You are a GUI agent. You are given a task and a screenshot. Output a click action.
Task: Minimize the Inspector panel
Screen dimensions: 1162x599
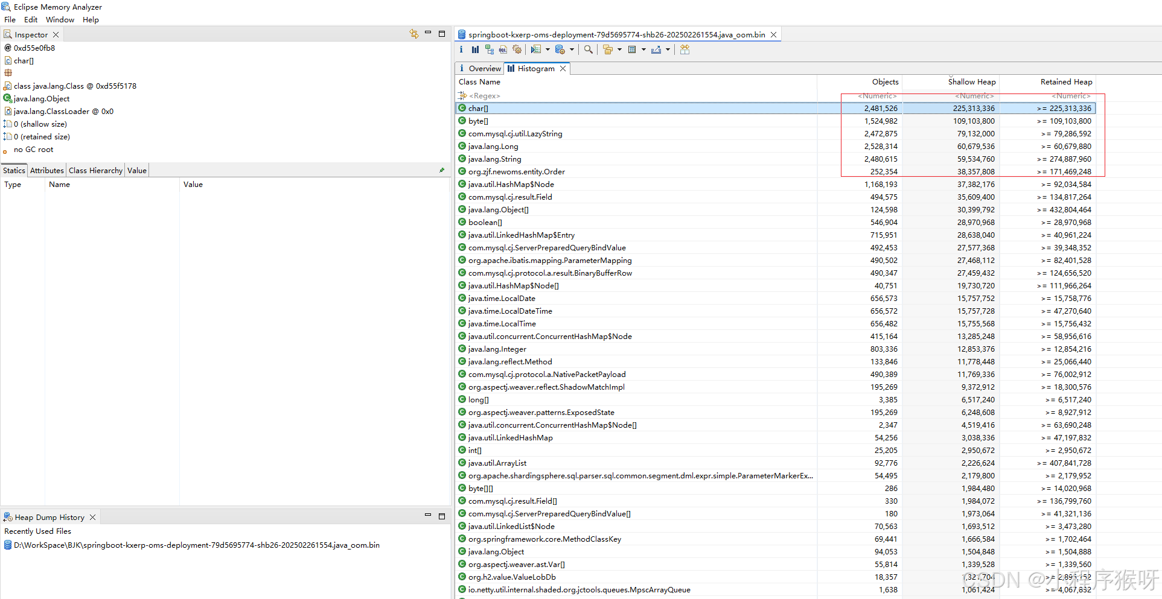[x=428, y=33]
